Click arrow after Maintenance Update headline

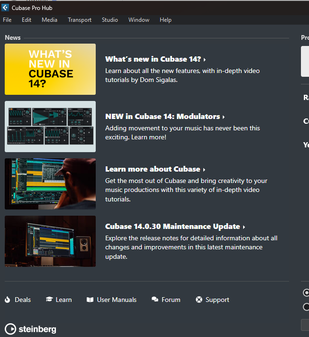click(x=244, y=227)
